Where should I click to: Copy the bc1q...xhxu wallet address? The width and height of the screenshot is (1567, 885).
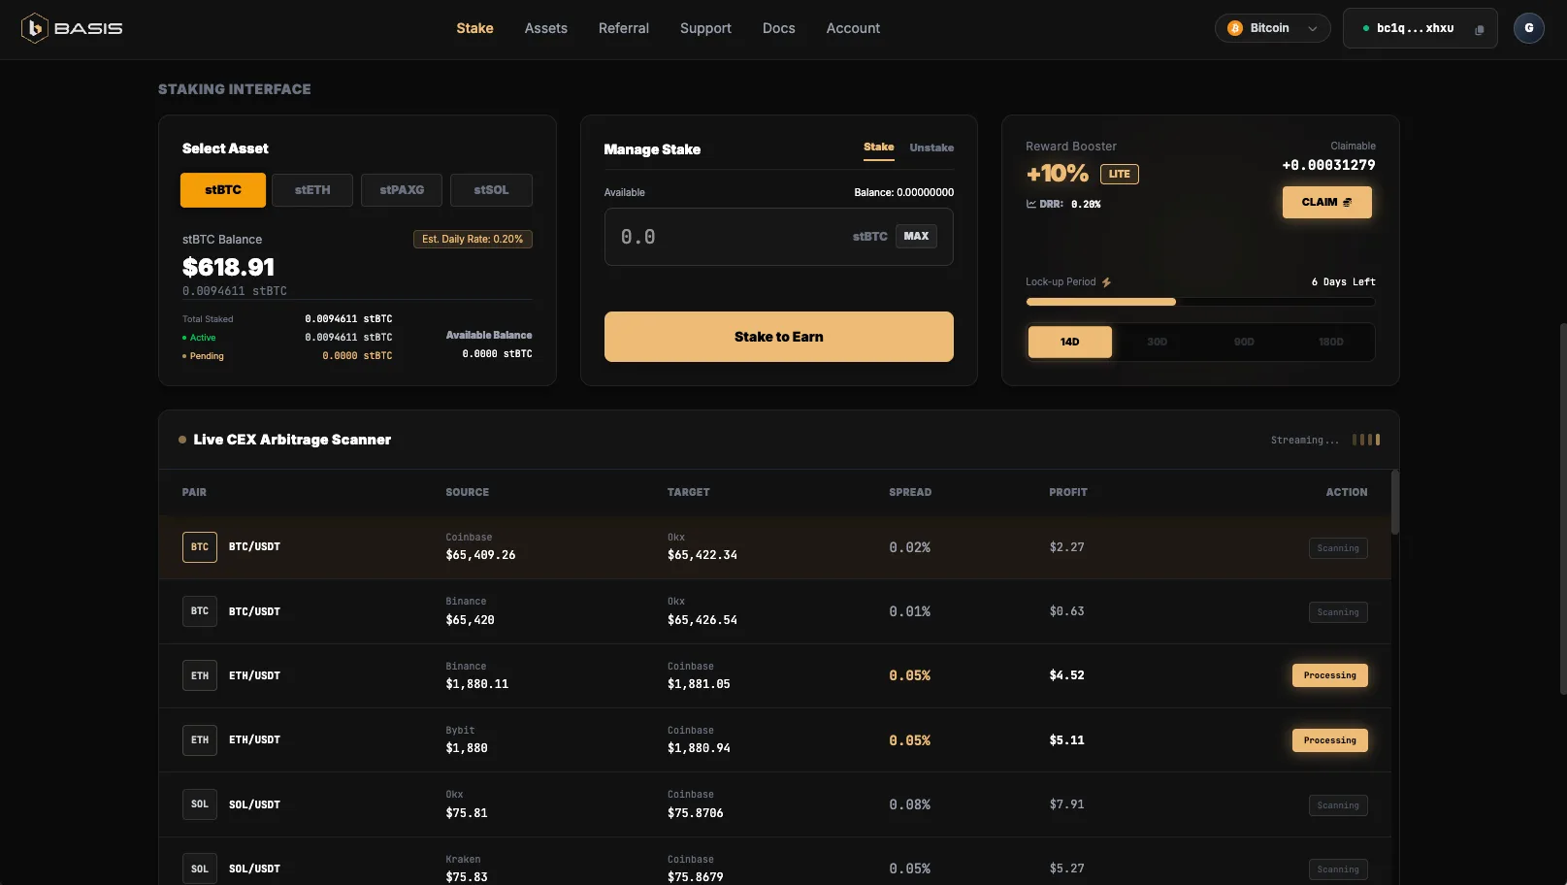click(1479, 29)
